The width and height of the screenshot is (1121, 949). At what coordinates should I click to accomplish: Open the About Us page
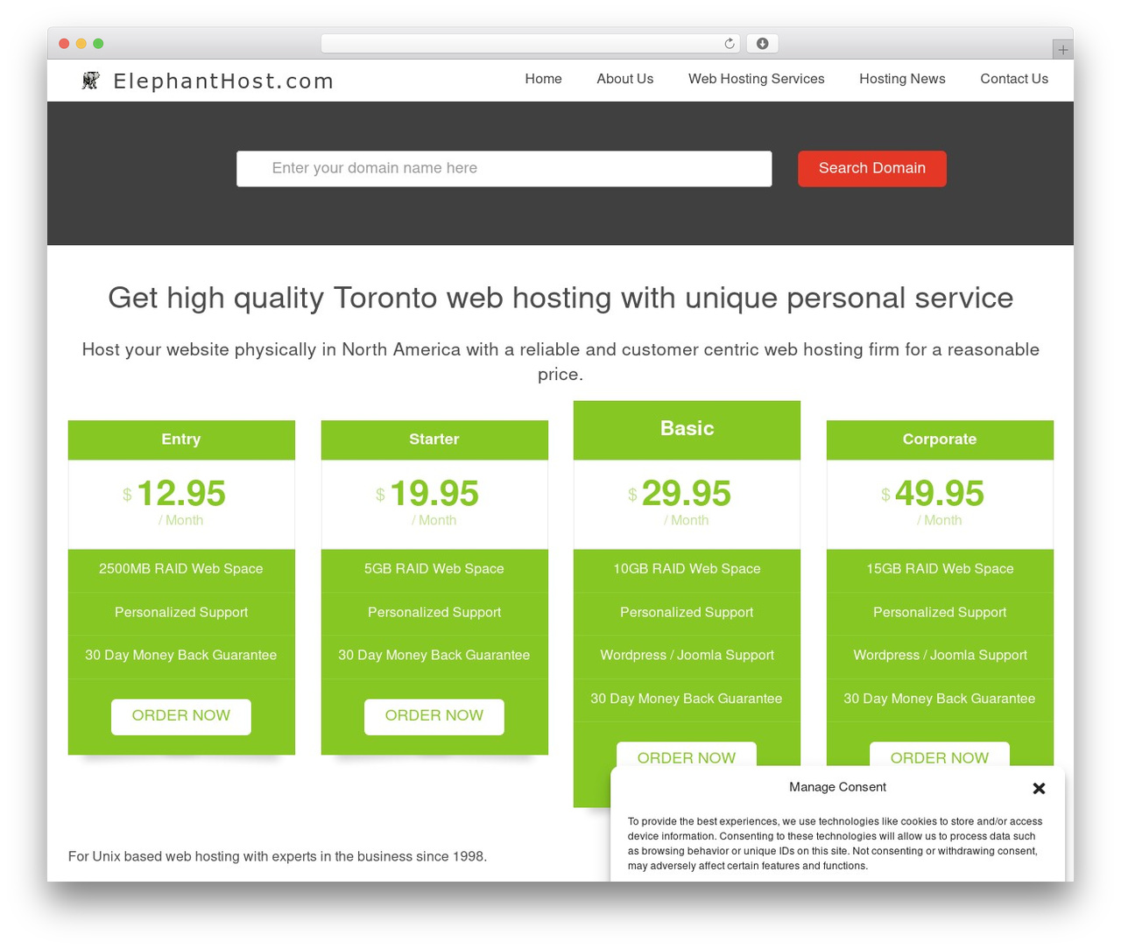pyautogui.click(x=625, y=79)
